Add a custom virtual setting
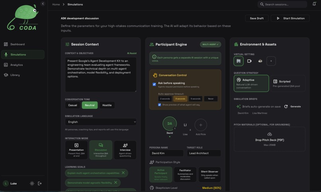The image size is (321, 192). [x=271, y=61]
